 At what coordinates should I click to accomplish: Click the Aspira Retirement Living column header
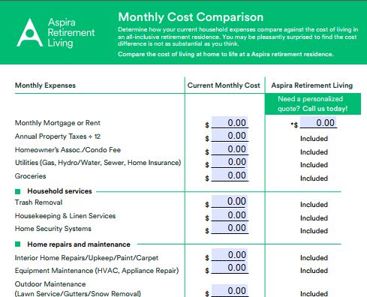(312, 85)
